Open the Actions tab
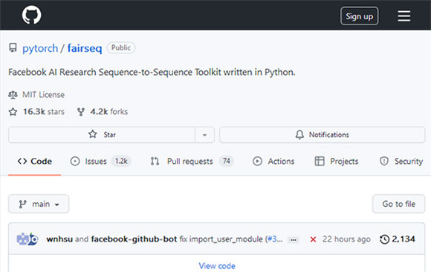This screenshot has width=431, height=272. click(273, 162)
